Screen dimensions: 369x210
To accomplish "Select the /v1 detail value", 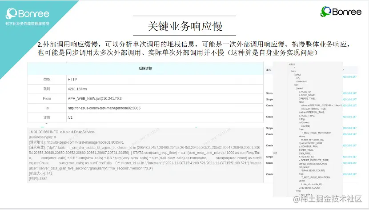I will tap(70, 117).
